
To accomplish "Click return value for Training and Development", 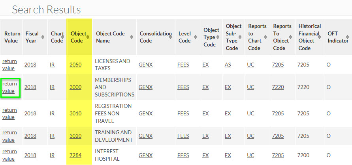I will (x=9, y=136).
